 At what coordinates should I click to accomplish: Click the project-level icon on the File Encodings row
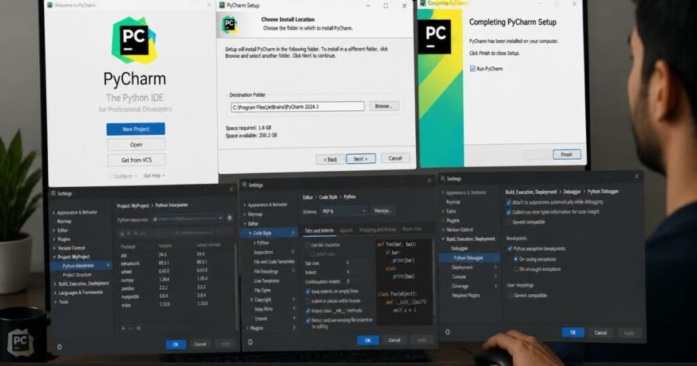point(293,271)
